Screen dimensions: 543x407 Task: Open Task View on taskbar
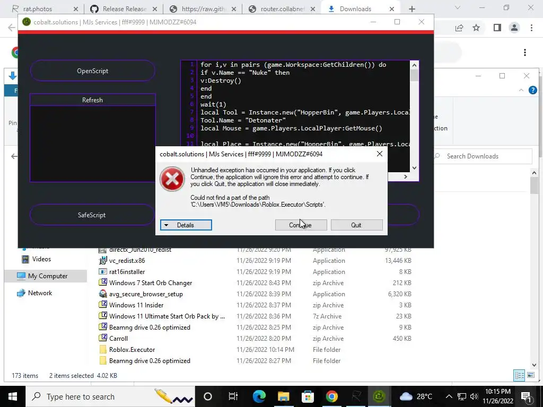233,396
